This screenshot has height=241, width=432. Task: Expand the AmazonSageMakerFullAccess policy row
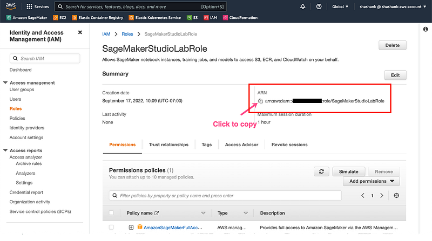coord(131,227)
